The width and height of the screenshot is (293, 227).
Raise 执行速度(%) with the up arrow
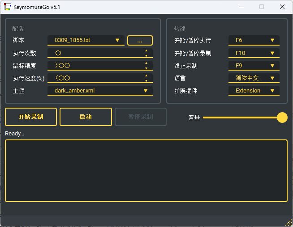(146, 76)
